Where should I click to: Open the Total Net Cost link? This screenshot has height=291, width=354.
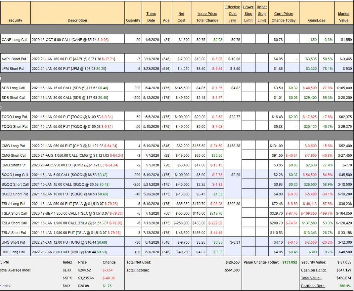point(139,262)
